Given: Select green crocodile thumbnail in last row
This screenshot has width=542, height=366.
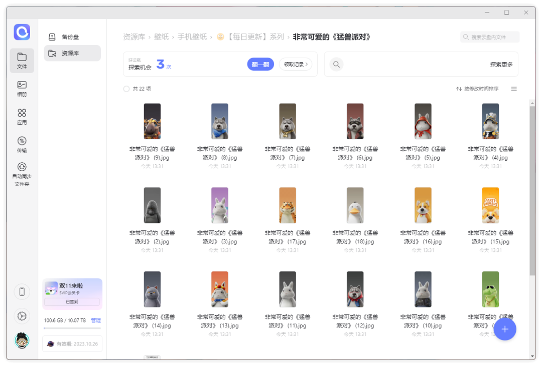Looking at the screenshot, I should pyautogui.click(x=490, y=289).
